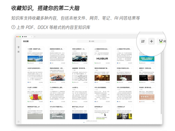Click the second sidebar icon below the lightbulb
Image resolution: width=175 pixels, height=131 pixels.
(19, 52)
